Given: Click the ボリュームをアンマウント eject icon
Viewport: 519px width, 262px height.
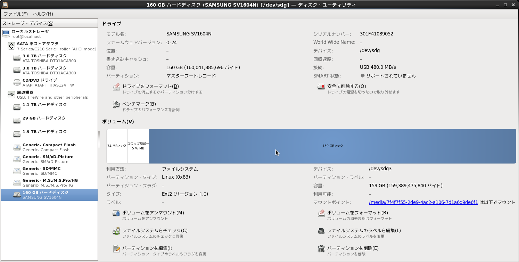Looking at the screenshot, I should point(116,213).
